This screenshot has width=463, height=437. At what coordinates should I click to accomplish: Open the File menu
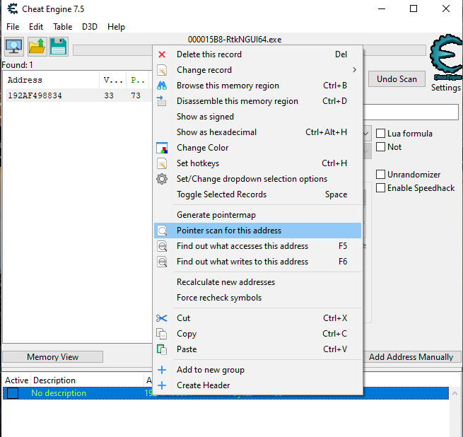coord(13,27)
